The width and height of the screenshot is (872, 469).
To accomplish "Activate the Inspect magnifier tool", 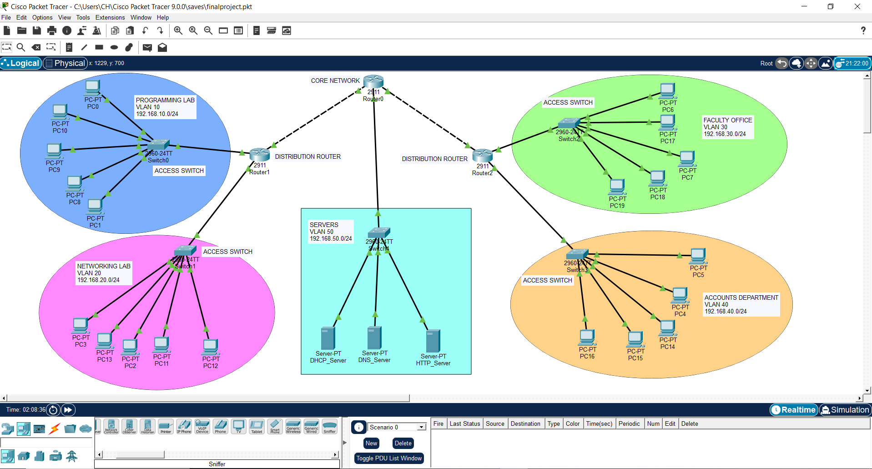I will pos(21,47).
